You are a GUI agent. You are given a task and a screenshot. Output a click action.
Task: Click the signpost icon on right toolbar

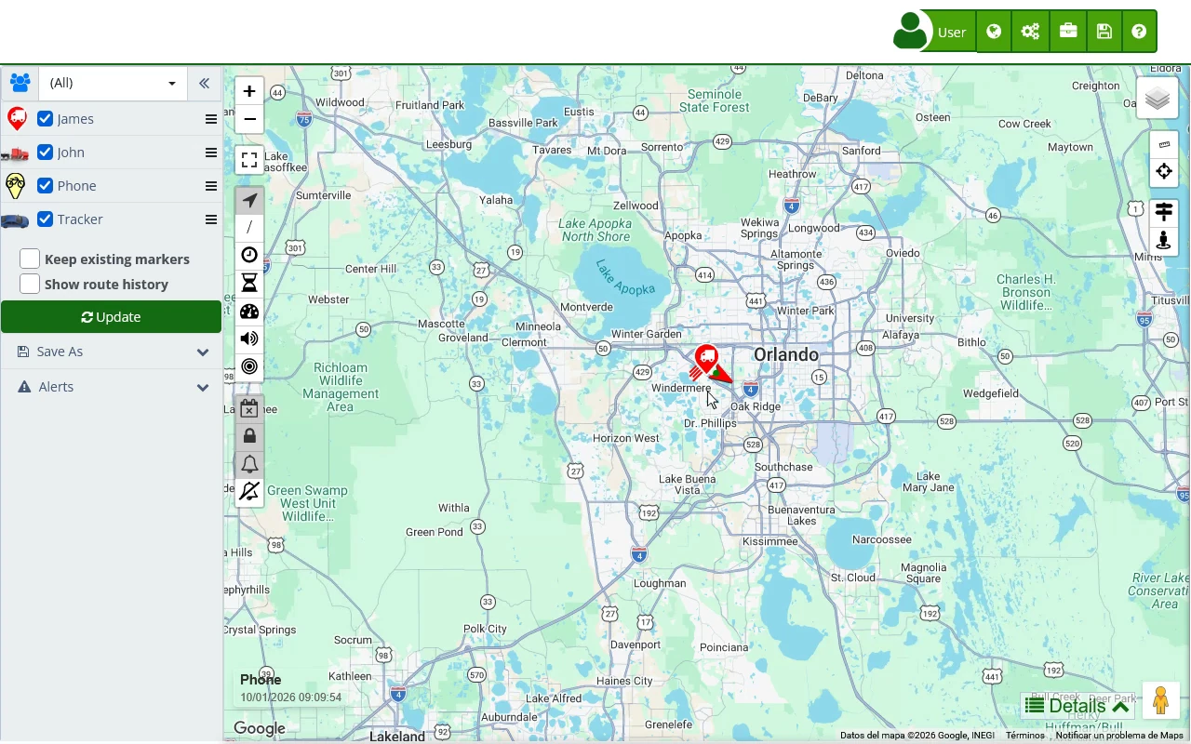click(x=1164, y=213)
